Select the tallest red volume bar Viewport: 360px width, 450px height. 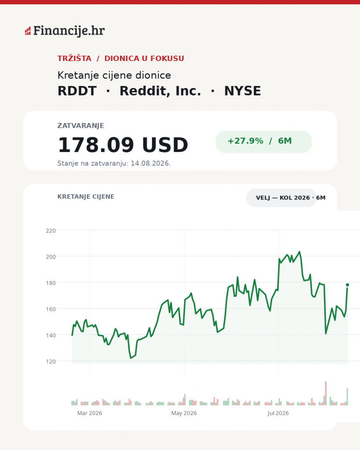tap(326, 393)
